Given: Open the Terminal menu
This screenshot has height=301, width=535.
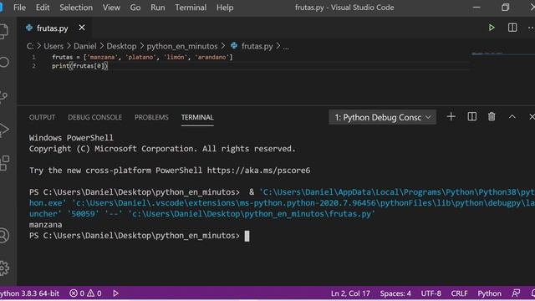Looking at the screenshot, I should [x=191, y=8].
